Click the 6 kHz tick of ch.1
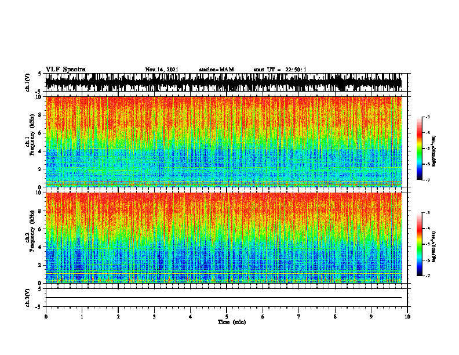The image size is (459, 355). pos(41,133)
